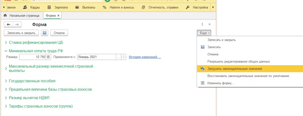Open Отчетность, справки section

point(160,7)
